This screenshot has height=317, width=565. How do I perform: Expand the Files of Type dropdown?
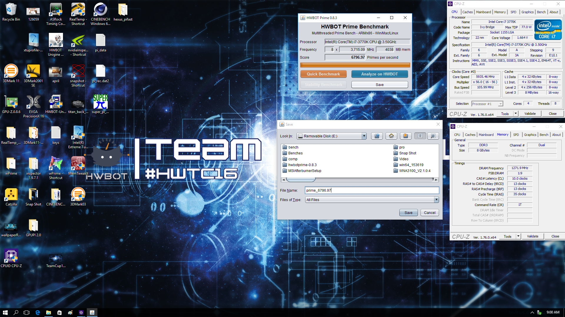click(x=436, y=200)
